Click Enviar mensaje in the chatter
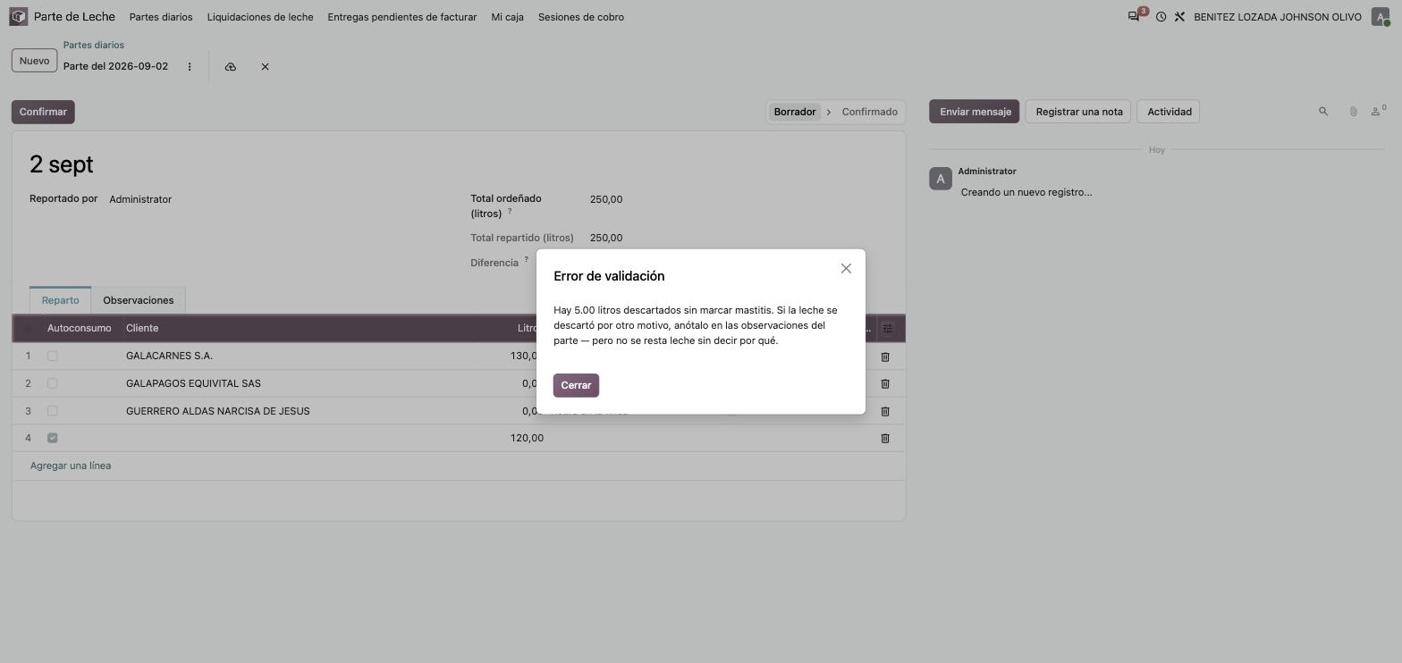The image size is (1402, 663). (975, 112)
